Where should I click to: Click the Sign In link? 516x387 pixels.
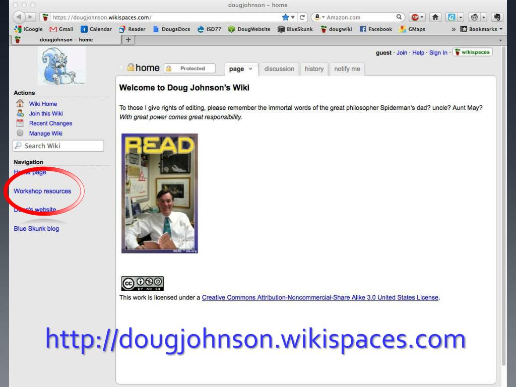tap(438, 52)
